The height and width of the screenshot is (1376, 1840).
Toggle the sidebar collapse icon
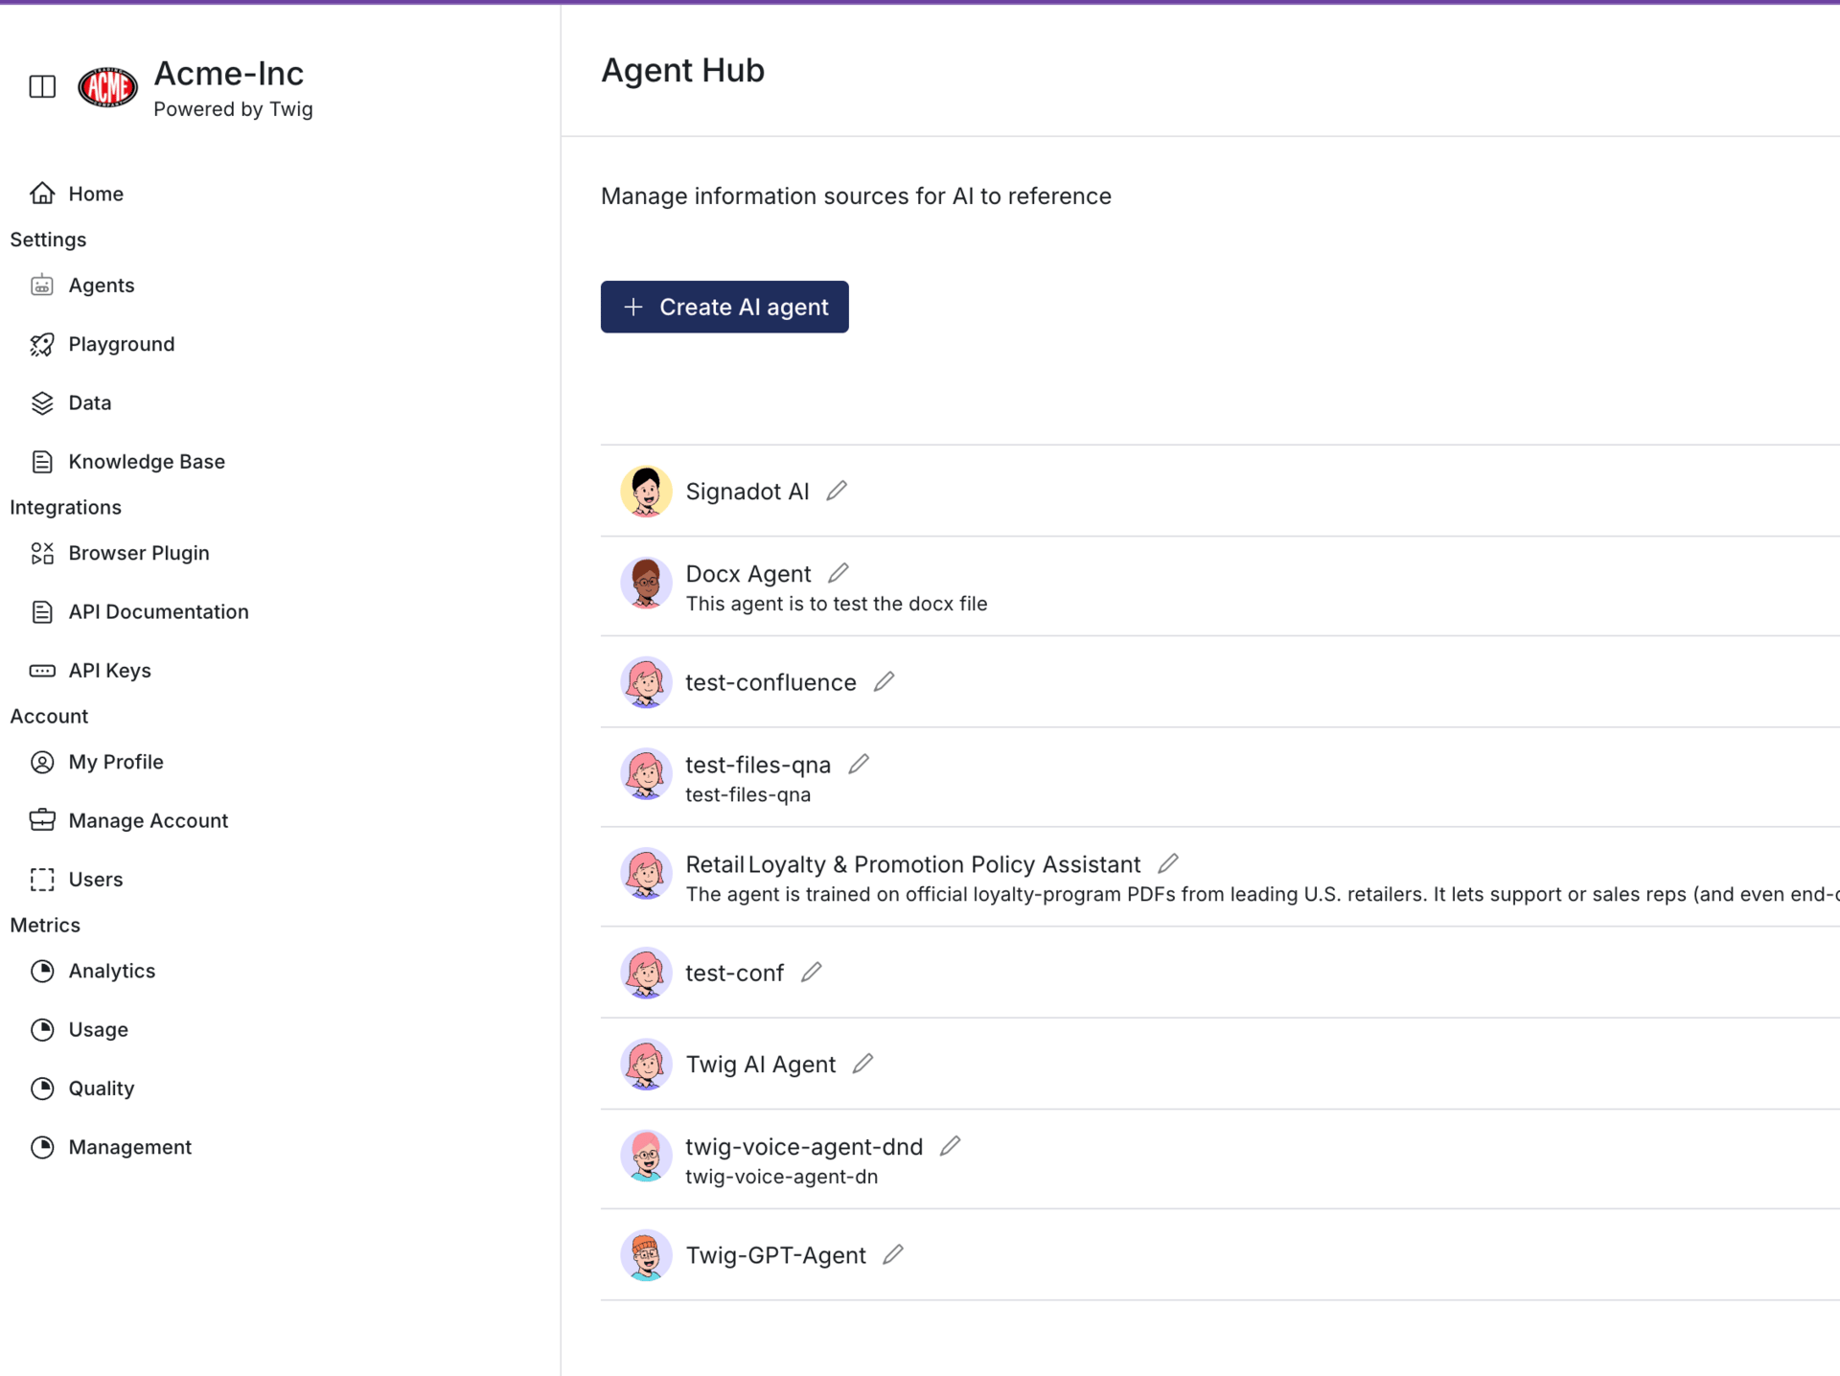42,86
